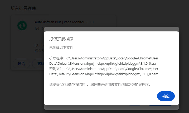Viewport: 189px width, 113px height.
Task: Click the green Auto Refresh Plus icon
Action: 22,26
